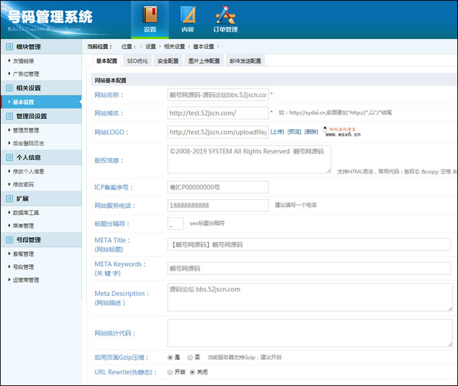Screen dimensions: 458x386
Task: Open the 订单管理 icon in header
Action: (x=226, y=14)
